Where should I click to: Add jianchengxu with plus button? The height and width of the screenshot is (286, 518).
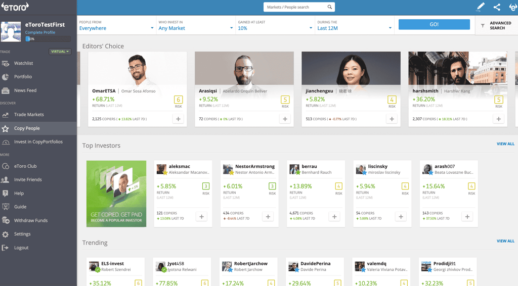click(x=392, y=119)
